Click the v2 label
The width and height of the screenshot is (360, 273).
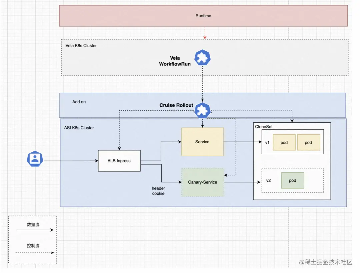click(268, 180)
